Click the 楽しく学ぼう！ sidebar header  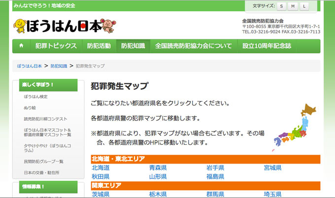point(48,85)
